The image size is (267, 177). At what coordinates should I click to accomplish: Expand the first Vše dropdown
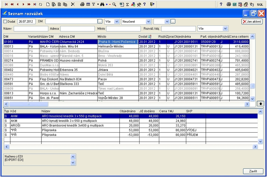coord(116,21)
